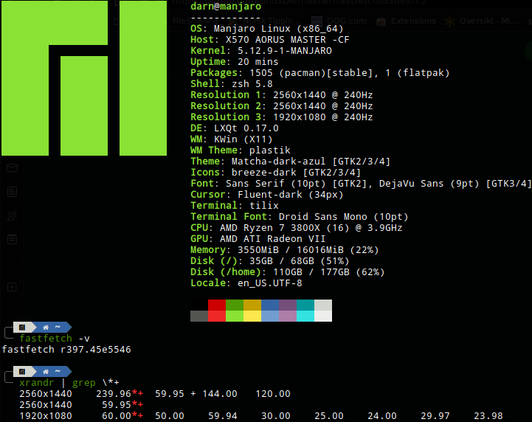The image size is (532, 422).
Task: Click the Kernel version line
Action: tap(261, 51)
